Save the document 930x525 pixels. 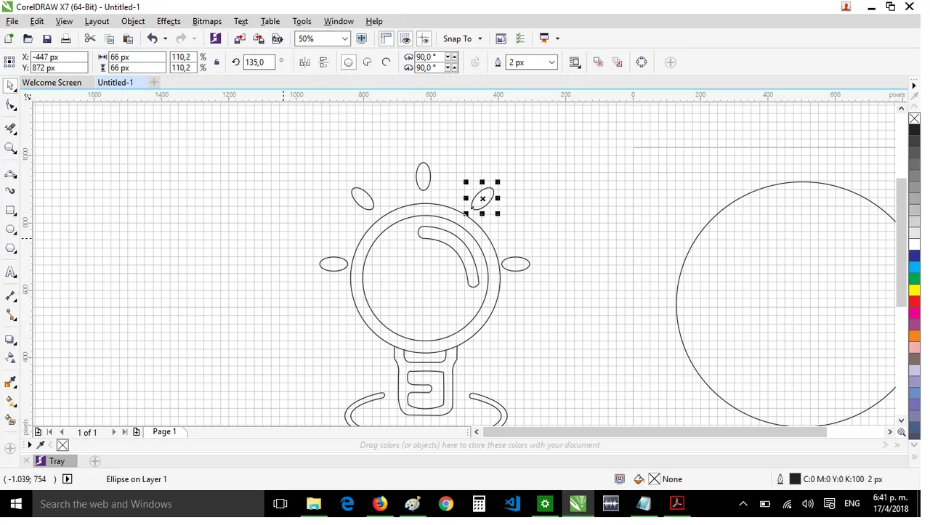point(46,38)
